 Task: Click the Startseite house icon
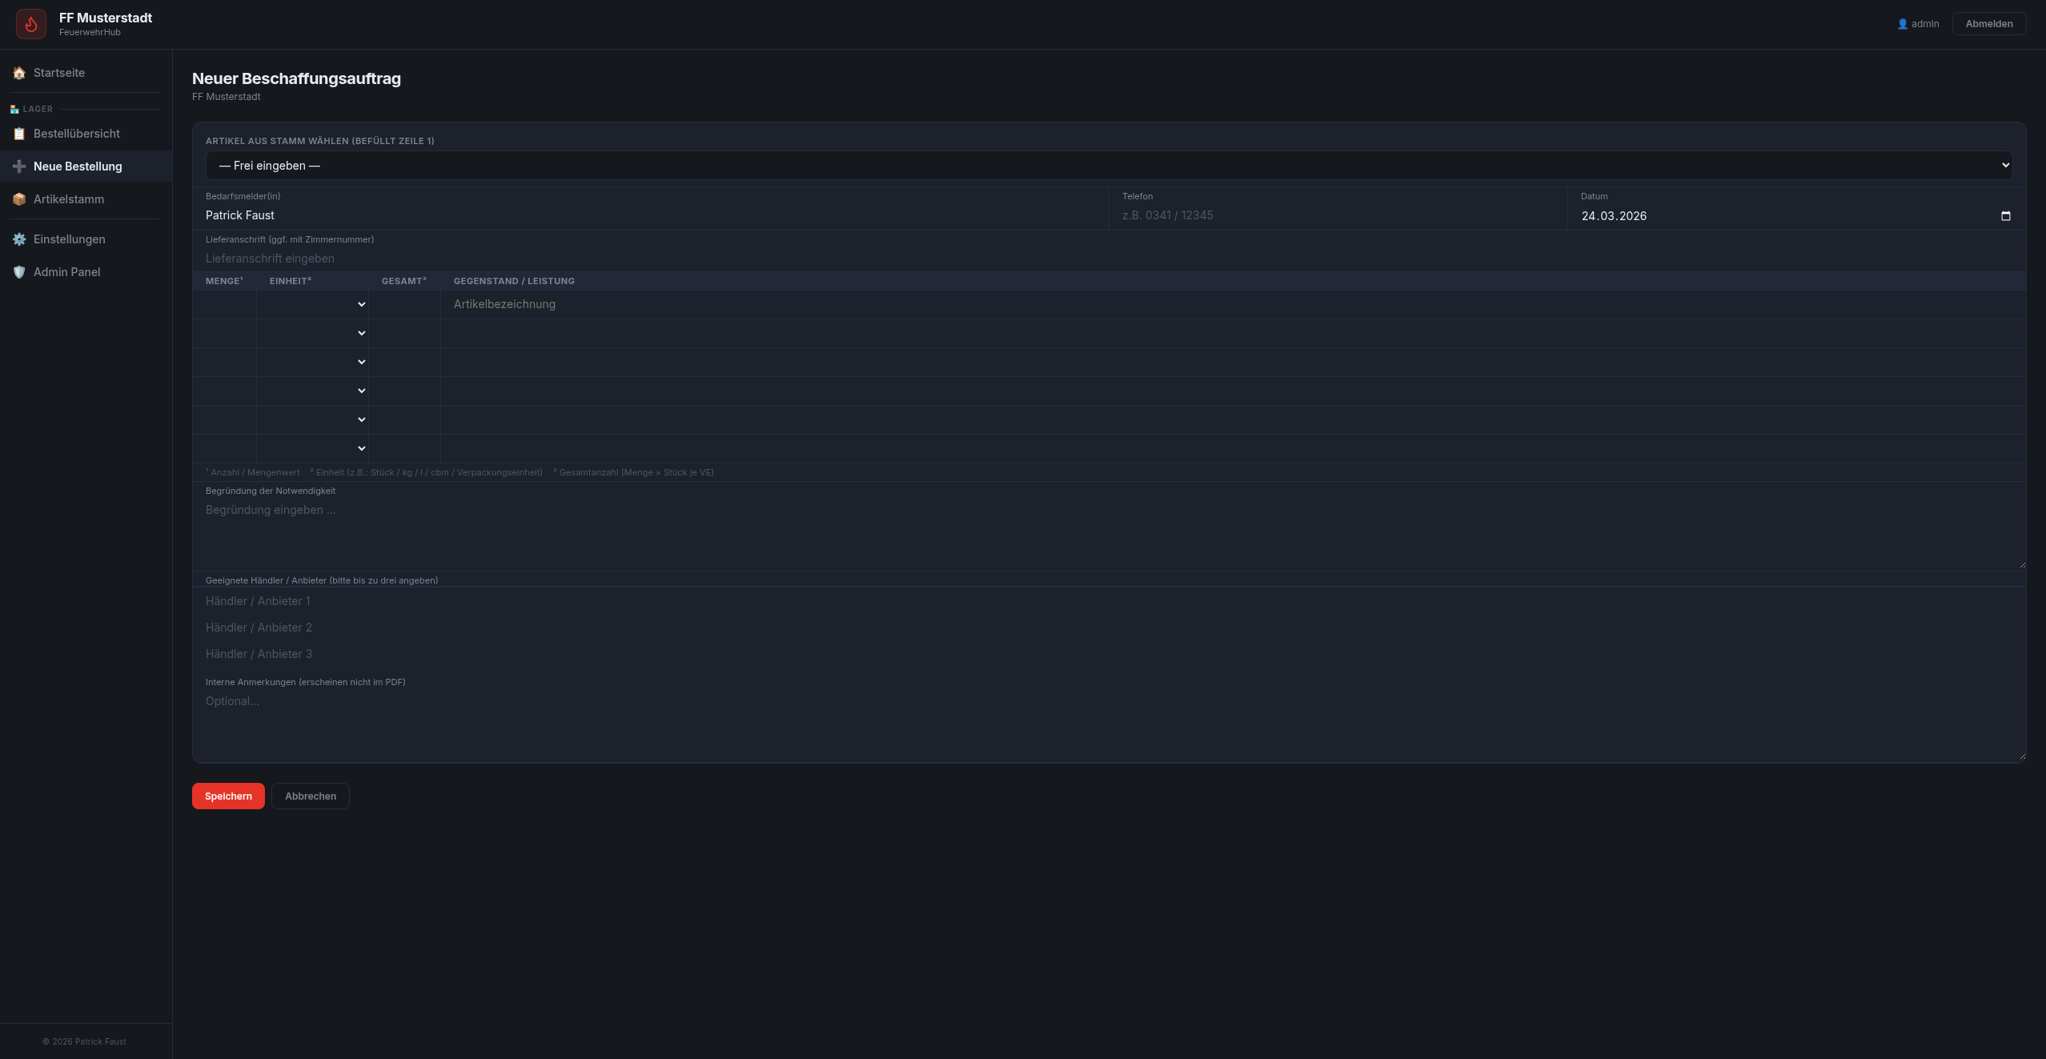(x=19, y=73)
